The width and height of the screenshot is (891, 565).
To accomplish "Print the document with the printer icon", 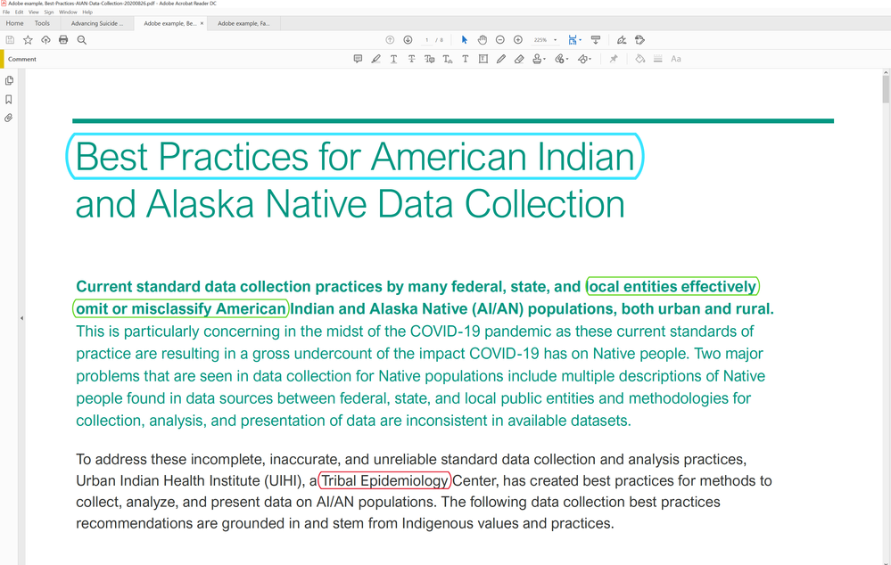I will click(x=63, y=40).
